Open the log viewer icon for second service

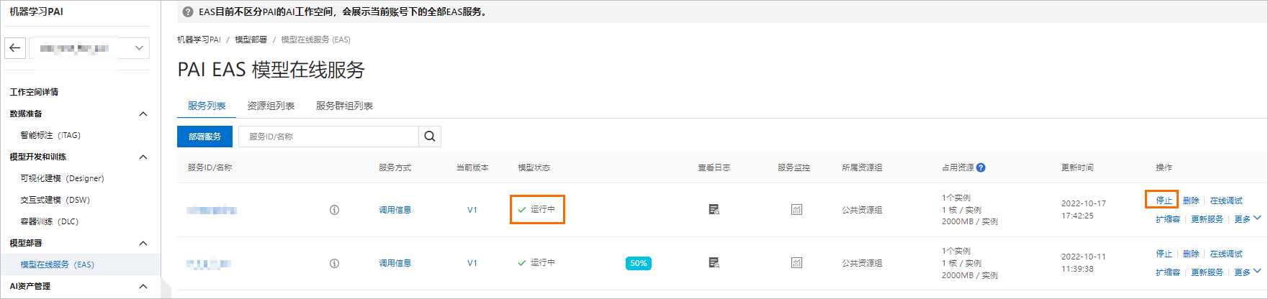tap(714, 263)
